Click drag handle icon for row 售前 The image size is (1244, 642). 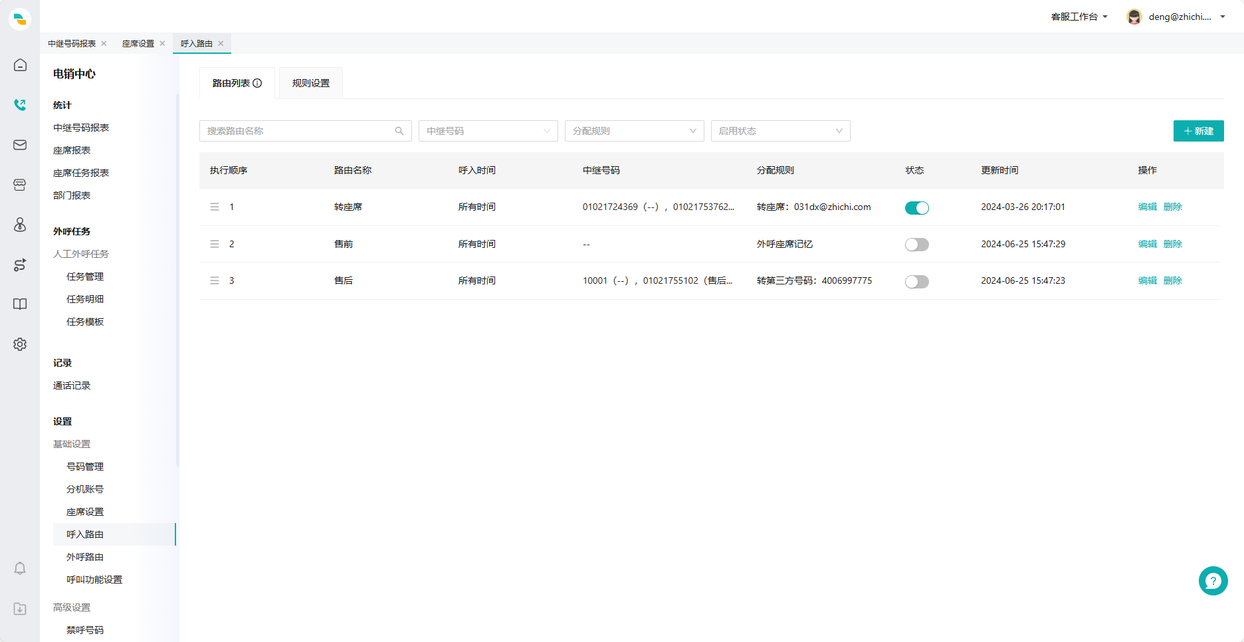point(215,244)
